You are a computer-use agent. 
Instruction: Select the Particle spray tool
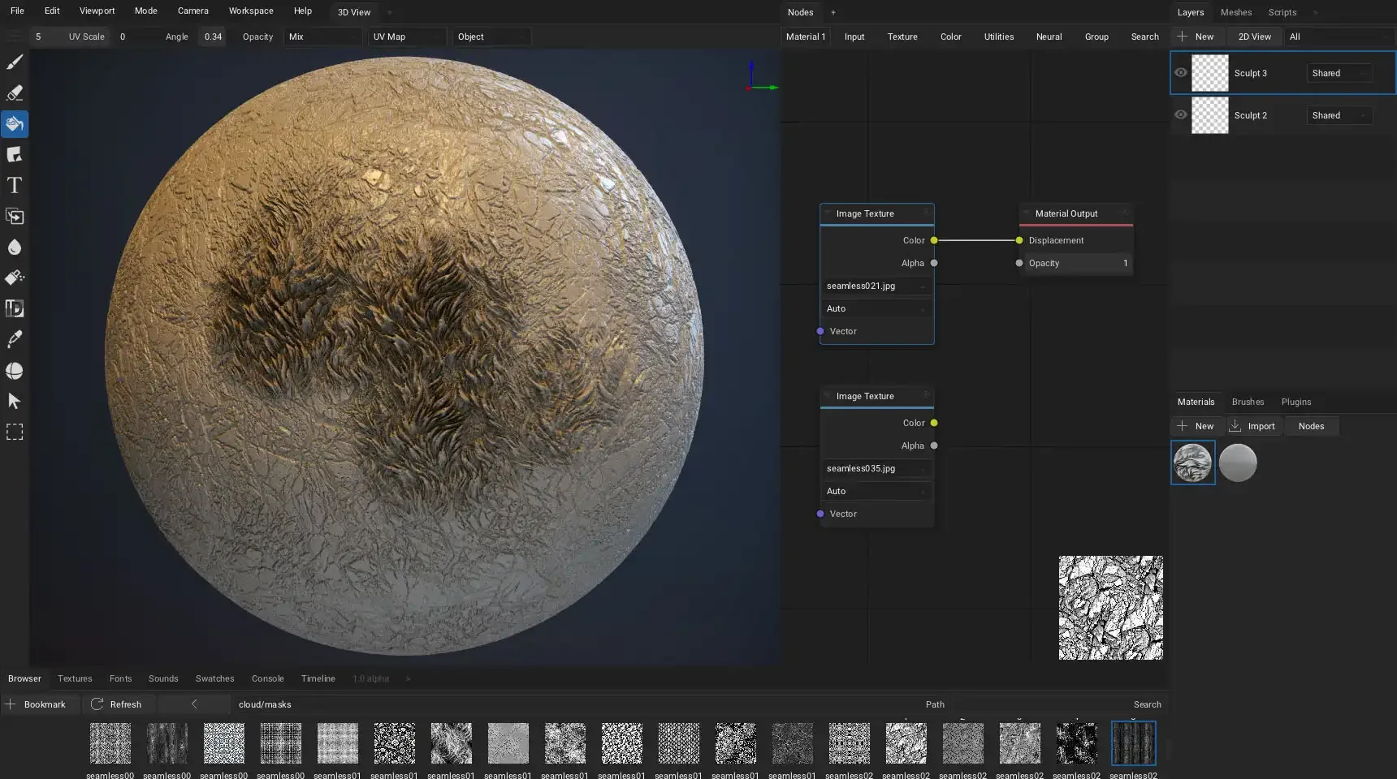tap(15, 278)
